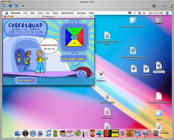Open the Trash in the Dock
The height and width of the screenshot is (140, 174).
156,133
